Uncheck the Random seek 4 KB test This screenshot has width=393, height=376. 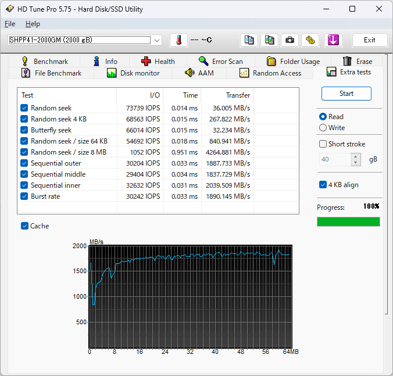tap(24, 119)
